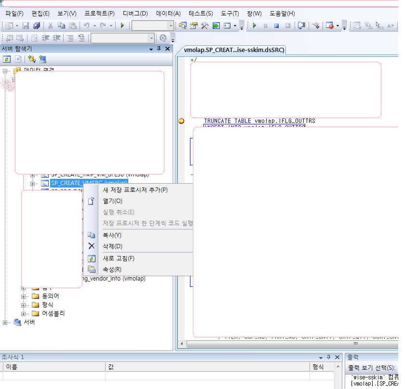Click the green arrow Start Page icon
Screen dimensions: 405x389
(216, 26)
